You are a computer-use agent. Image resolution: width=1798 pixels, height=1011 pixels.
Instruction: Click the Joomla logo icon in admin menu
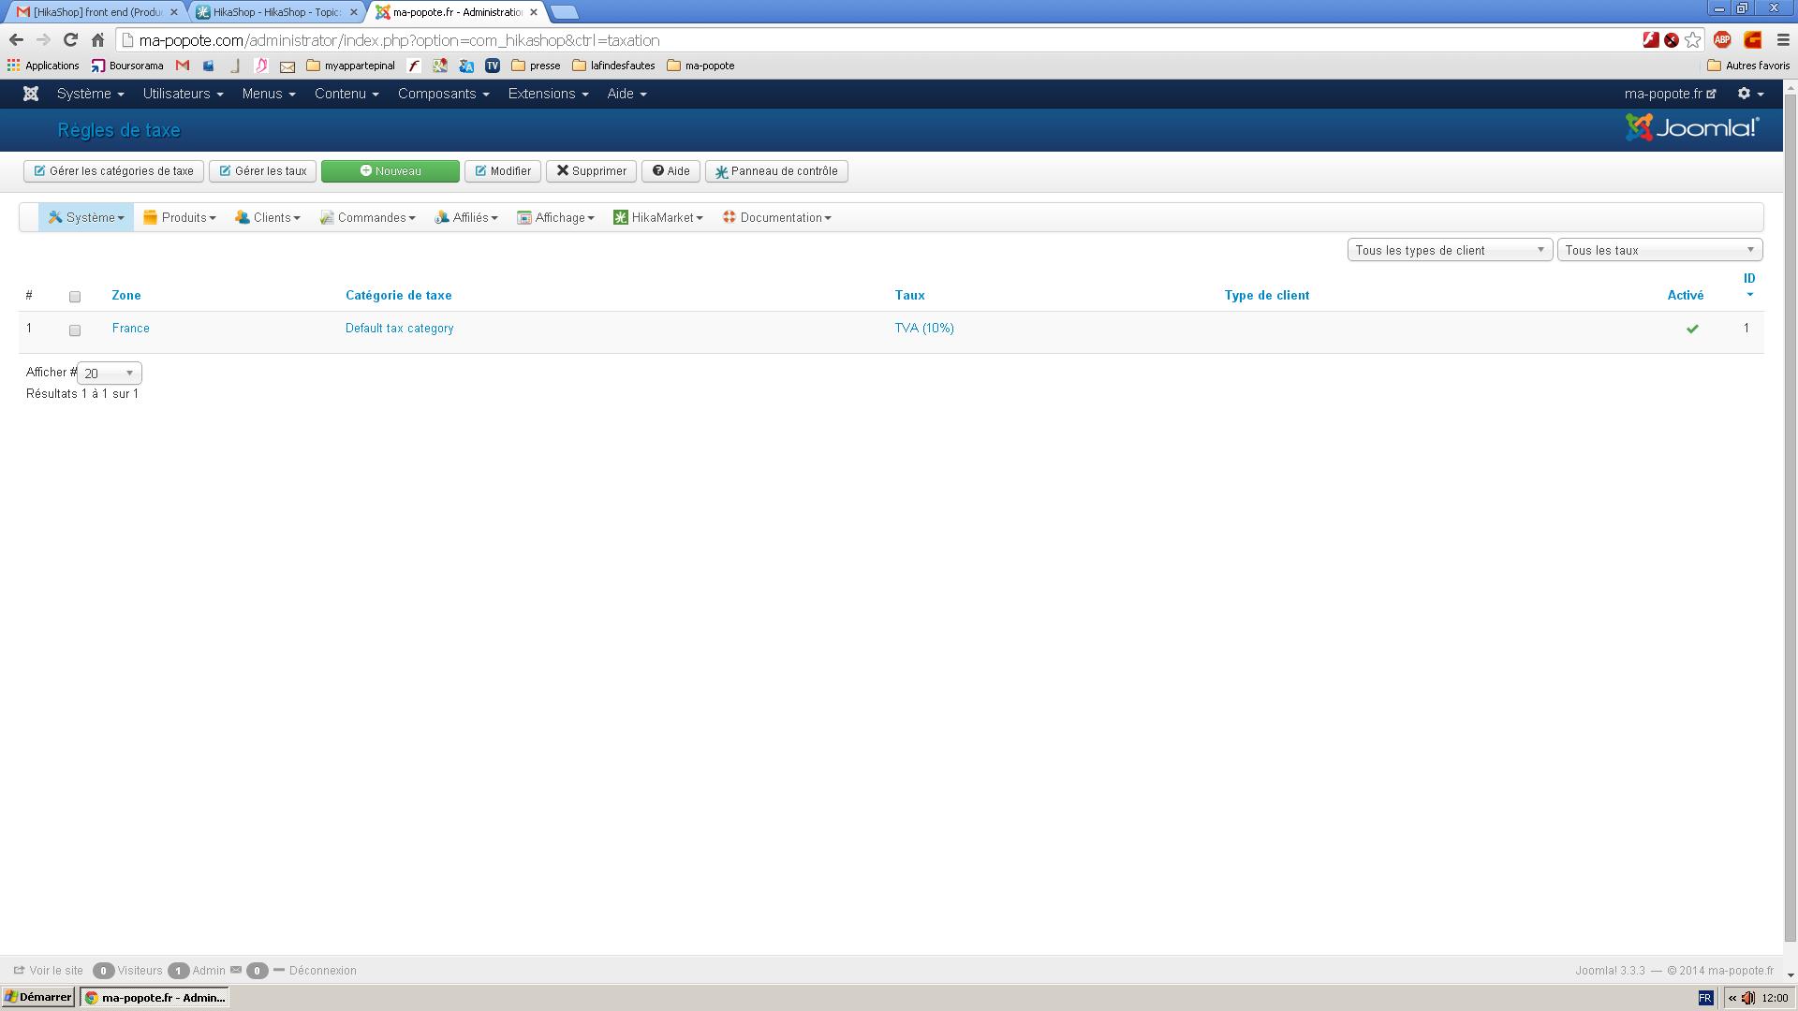pyautogui.click(x=31, y=94)
